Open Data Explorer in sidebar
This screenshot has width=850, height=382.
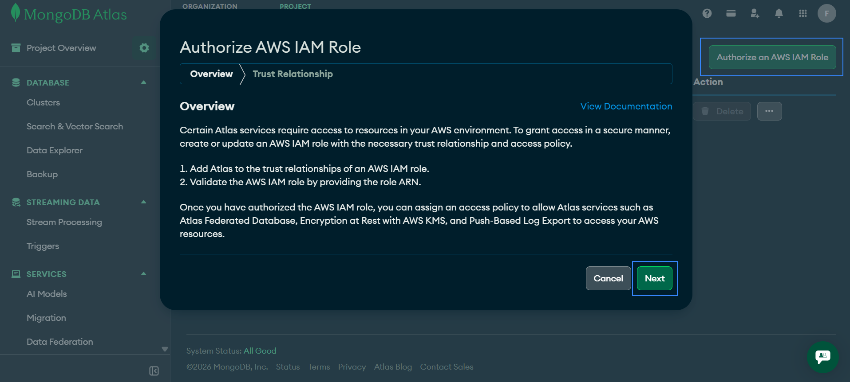pyautogui.click(x=55, y=150)
